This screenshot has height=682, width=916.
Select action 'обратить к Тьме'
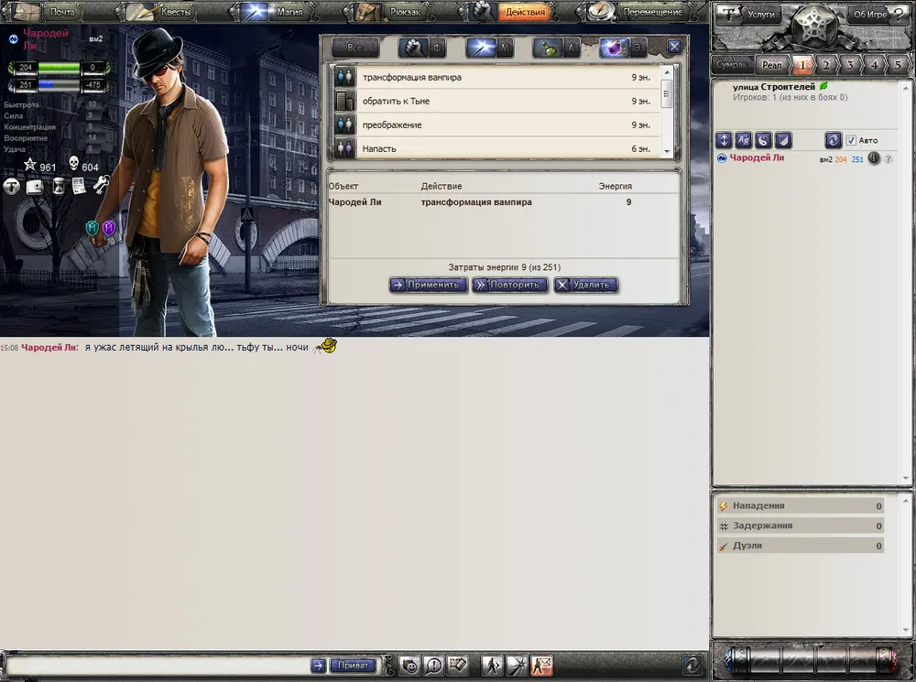(496, 101)
